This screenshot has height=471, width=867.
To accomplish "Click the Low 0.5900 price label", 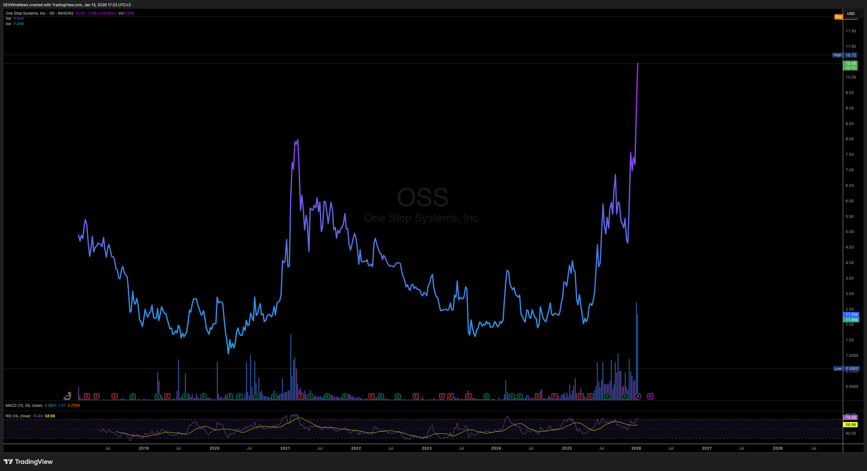I will (x=847, y=368).
